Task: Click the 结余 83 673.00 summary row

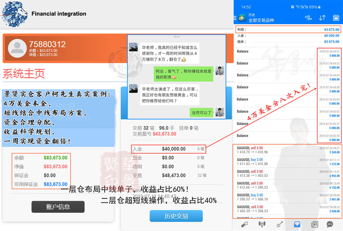Action: point(288,42)
